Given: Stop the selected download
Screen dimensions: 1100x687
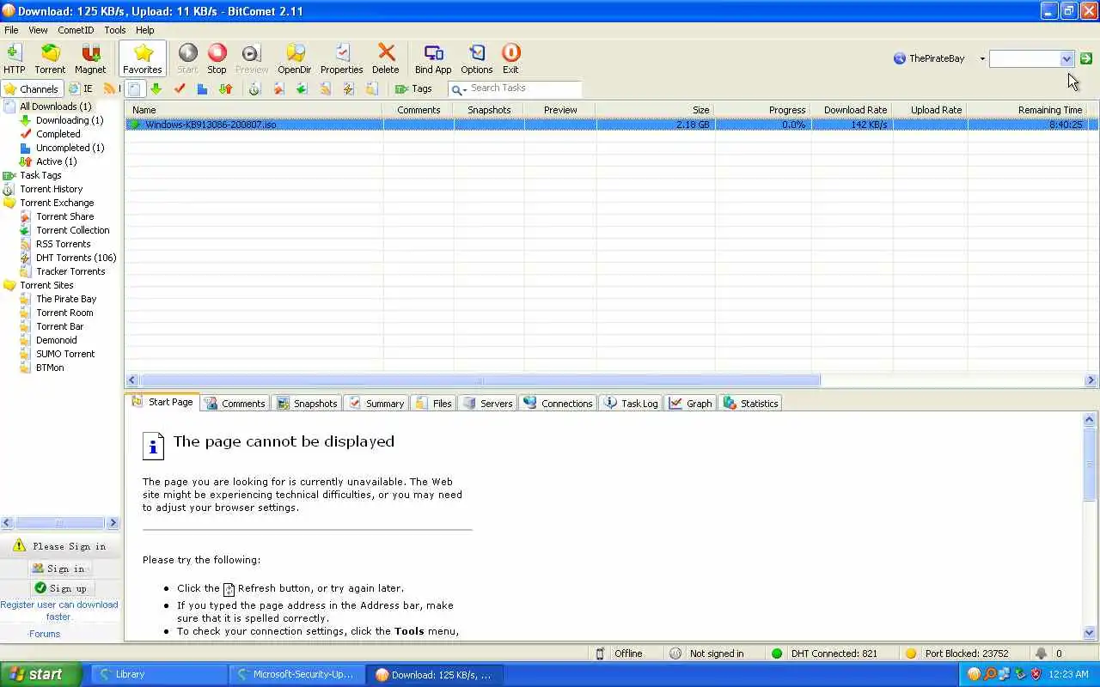Looking at the screenshot, I should click(x=217, y=58).
